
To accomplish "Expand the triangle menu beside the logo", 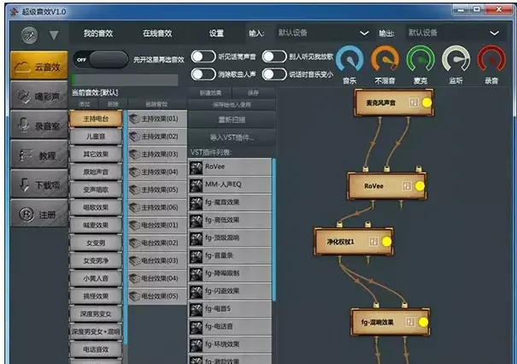I will click(54, 35).
